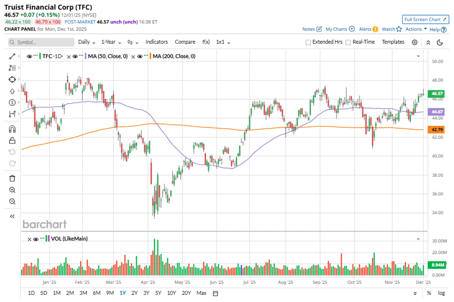Open the Daily frequency dropdown
Viewport: 454px width, 302px height.
coord(87,42)
